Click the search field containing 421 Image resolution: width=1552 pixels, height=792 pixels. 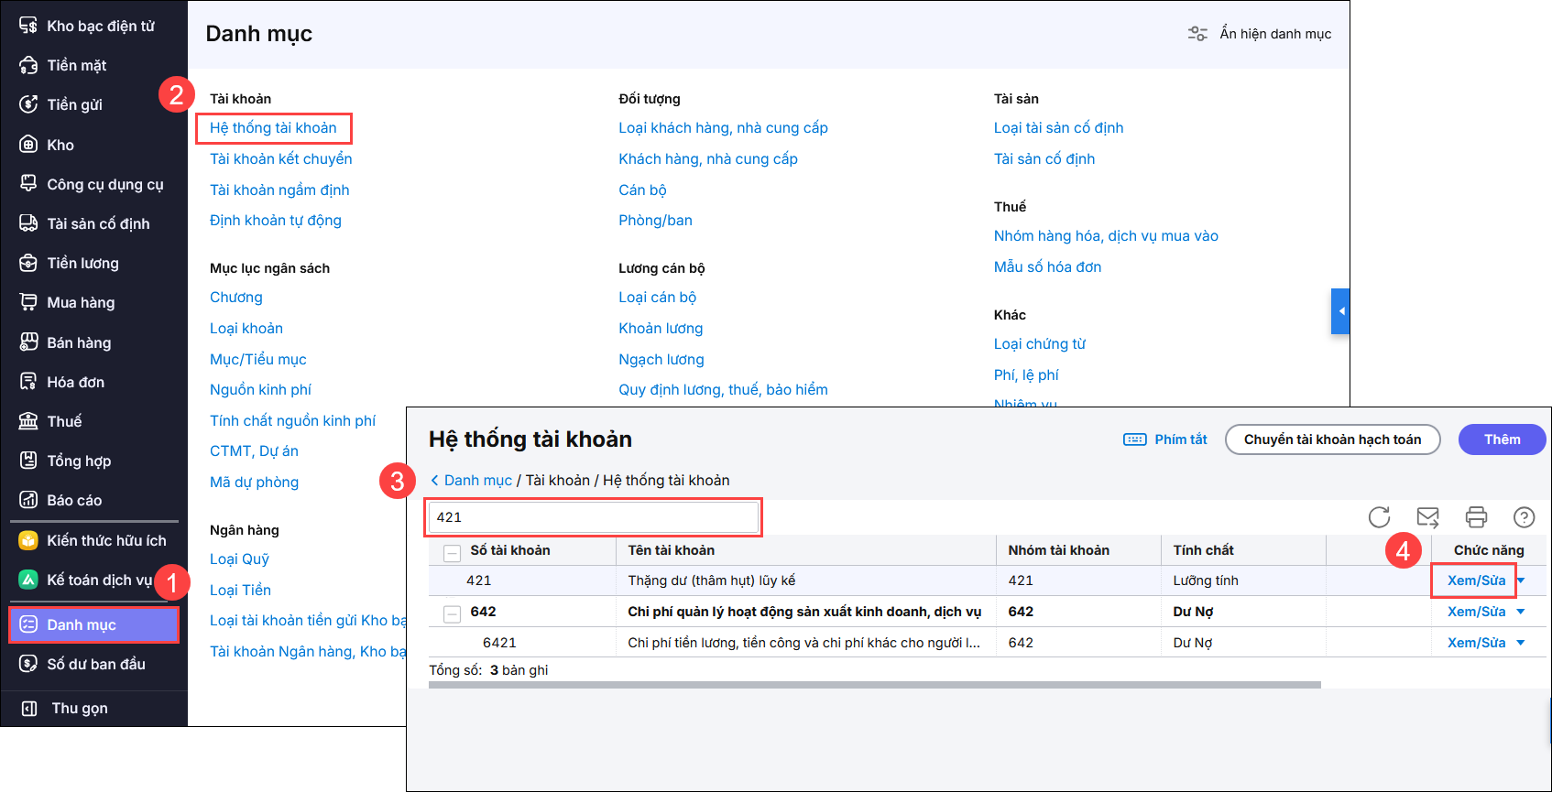click(x=594, y=517)
